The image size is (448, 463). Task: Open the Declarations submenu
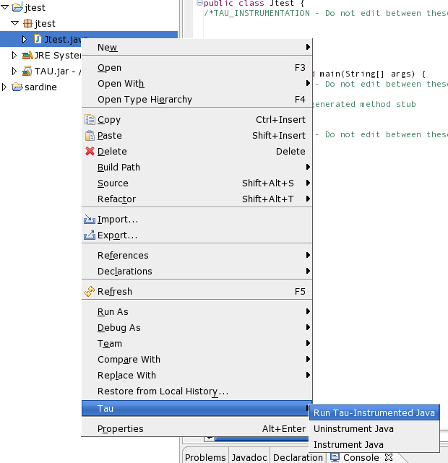click(x=197, y=271)
